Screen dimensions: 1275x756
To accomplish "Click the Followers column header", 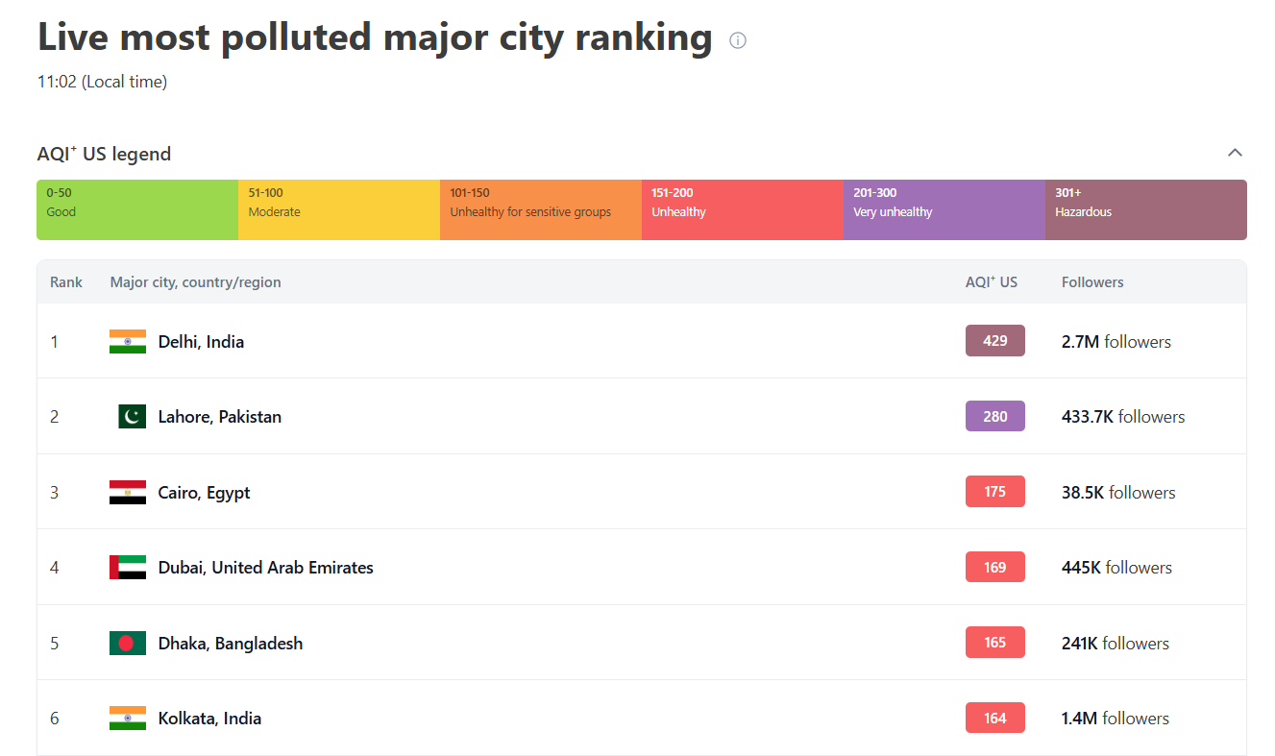I will 1092,282.
